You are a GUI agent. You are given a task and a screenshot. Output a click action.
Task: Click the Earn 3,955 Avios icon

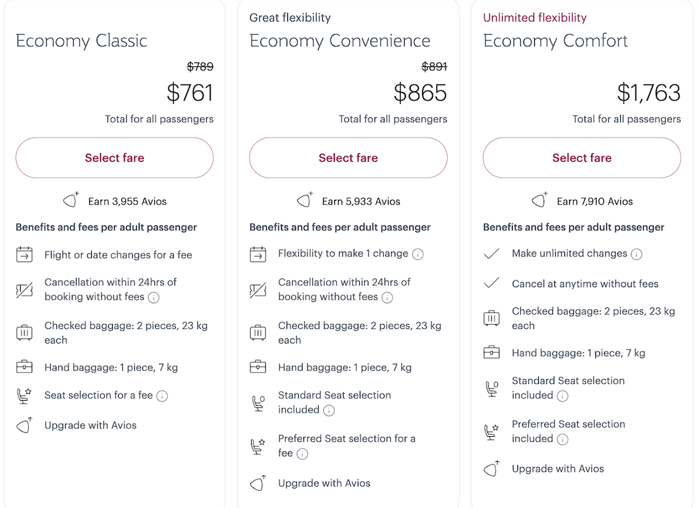(70, 200)
